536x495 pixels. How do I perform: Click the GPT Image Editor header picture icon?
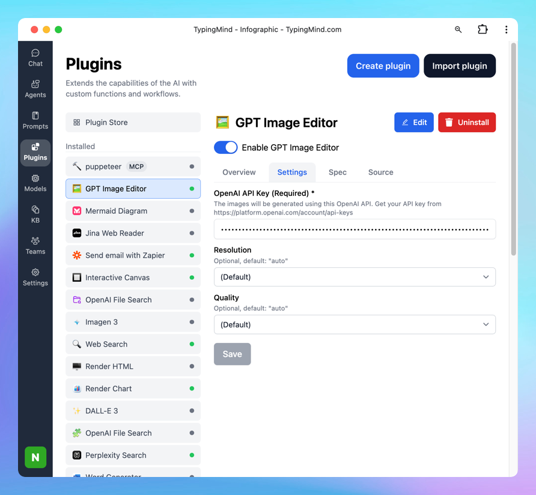pos(222,123)
